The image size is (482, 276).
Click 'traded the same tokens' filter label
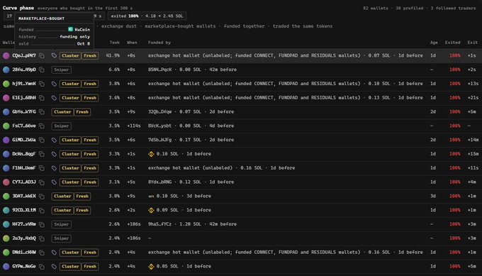[303, 26]
